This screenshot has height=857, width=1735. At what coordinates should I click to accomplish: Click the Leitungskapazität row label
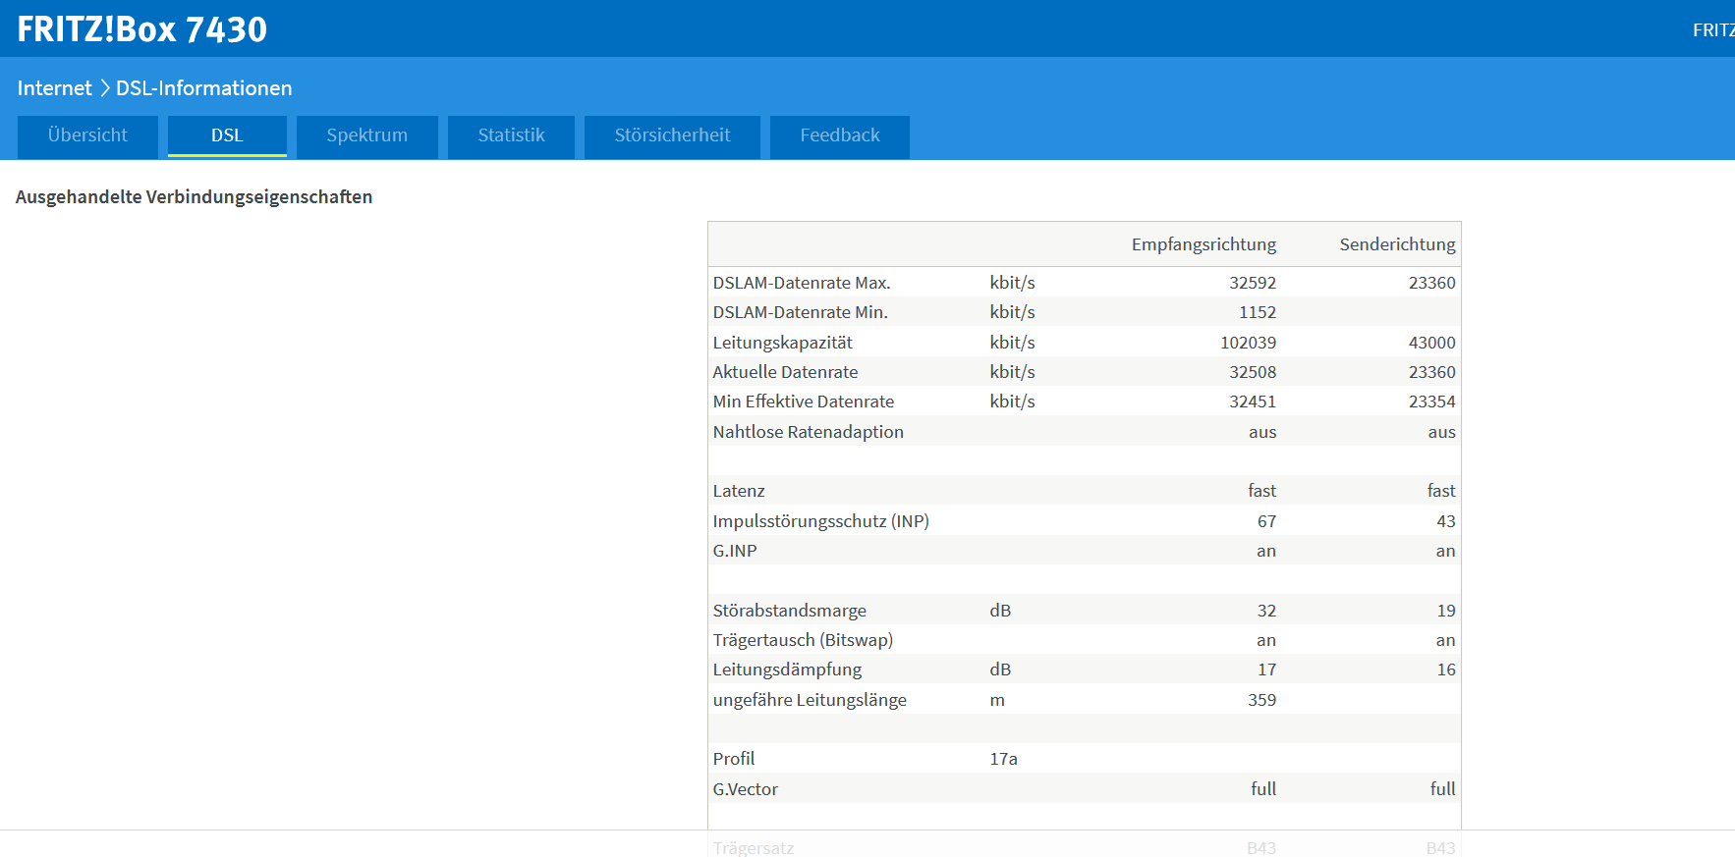pyautogui.click(x=782, y=343)
